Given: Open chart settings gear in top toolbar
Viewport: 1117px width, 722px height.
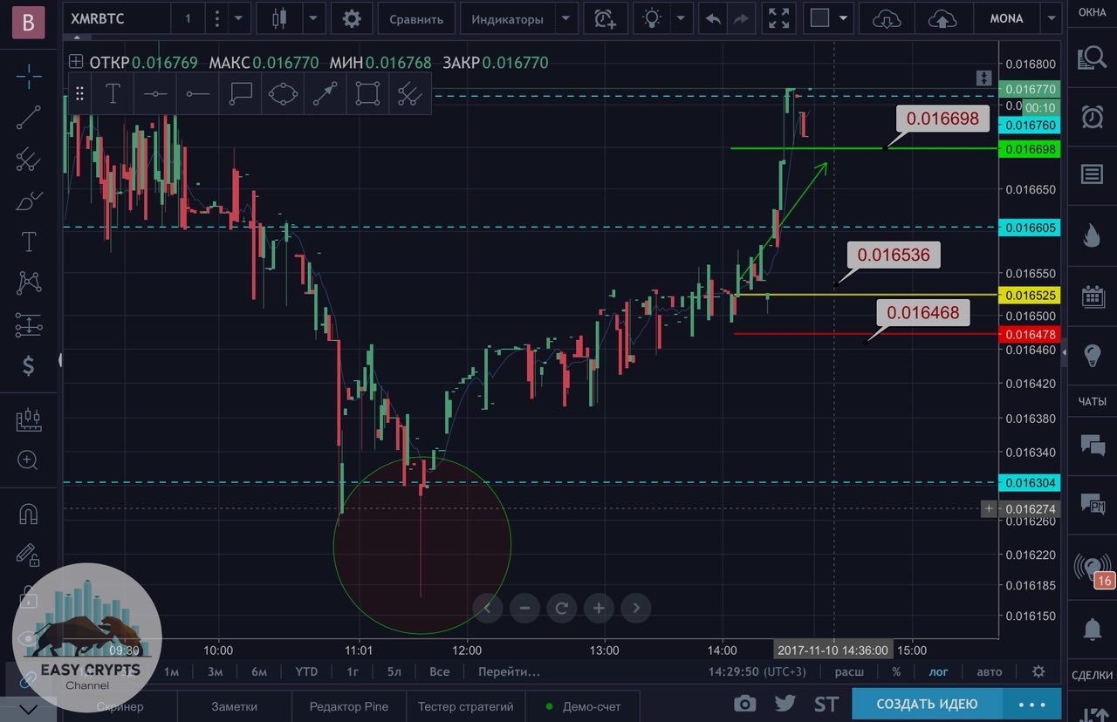Looking at the screenshot, I should [352, 18].
